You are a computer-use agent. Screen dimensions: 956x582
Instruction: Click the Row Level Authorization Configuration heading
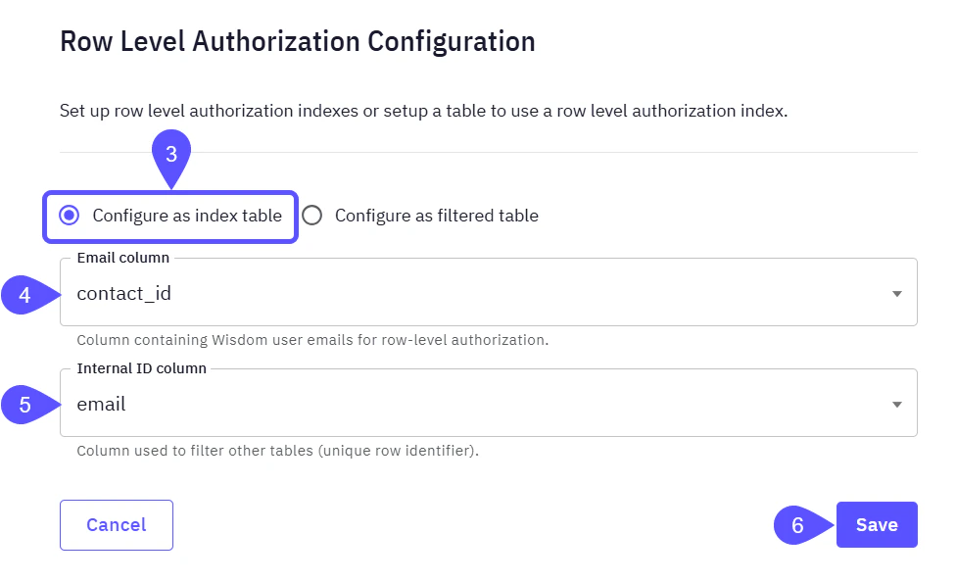click(x=298, y=41)
